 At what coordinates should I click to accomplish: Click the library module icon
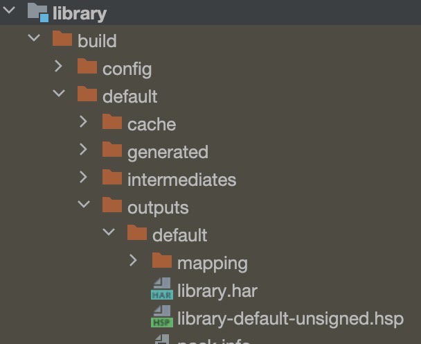38,12
